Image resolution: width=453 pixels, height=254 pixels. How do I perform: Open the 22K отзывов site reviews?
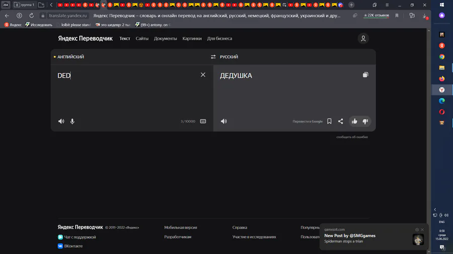coord(376,15)
